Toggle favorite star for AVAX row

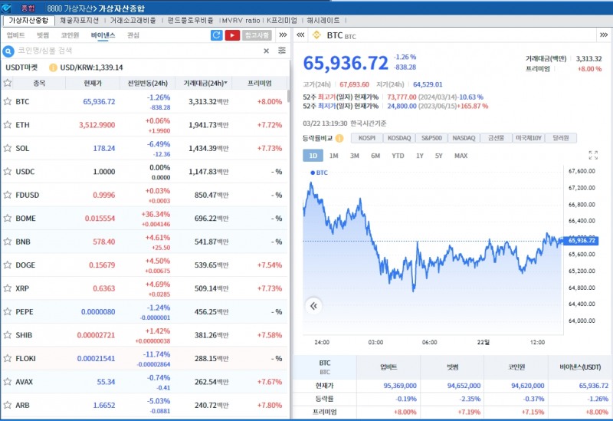click(x=8, y=382)
